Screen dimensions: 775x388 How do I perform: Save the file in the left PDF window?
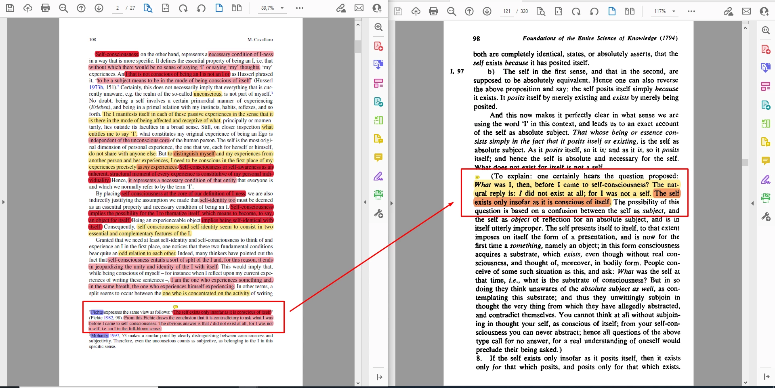[x=10, y=8]
